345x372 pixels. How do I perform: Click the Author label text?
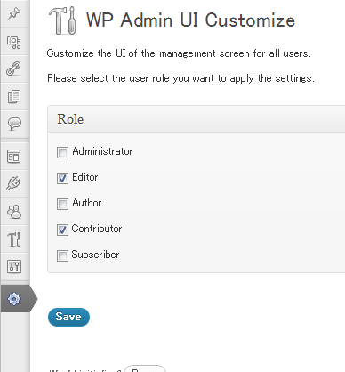(x=87, y=203)
